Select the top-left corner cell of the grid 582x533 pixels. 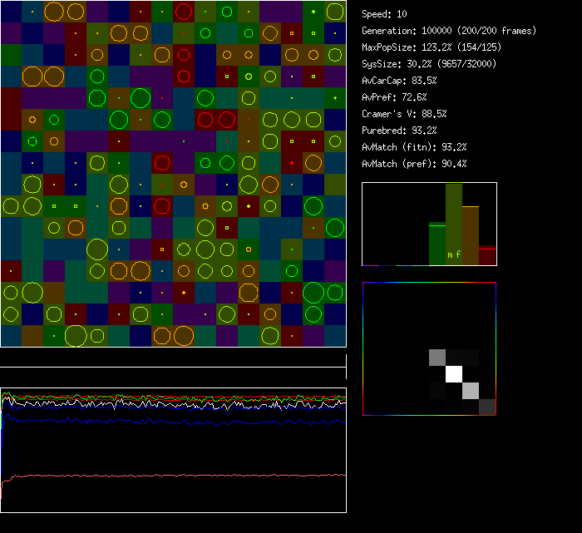pos(11,12)
